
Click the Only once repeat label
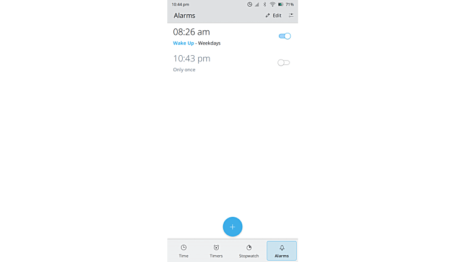(184, 69)
